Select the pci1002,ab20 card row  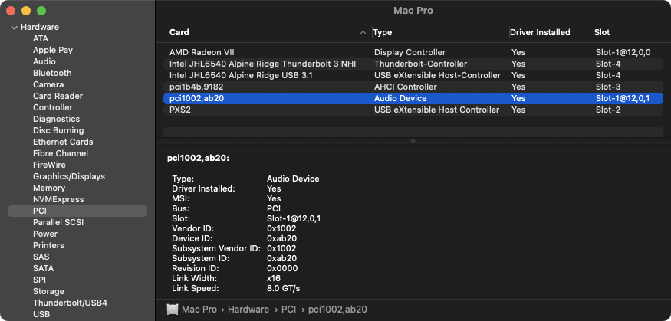click(413, 99)
